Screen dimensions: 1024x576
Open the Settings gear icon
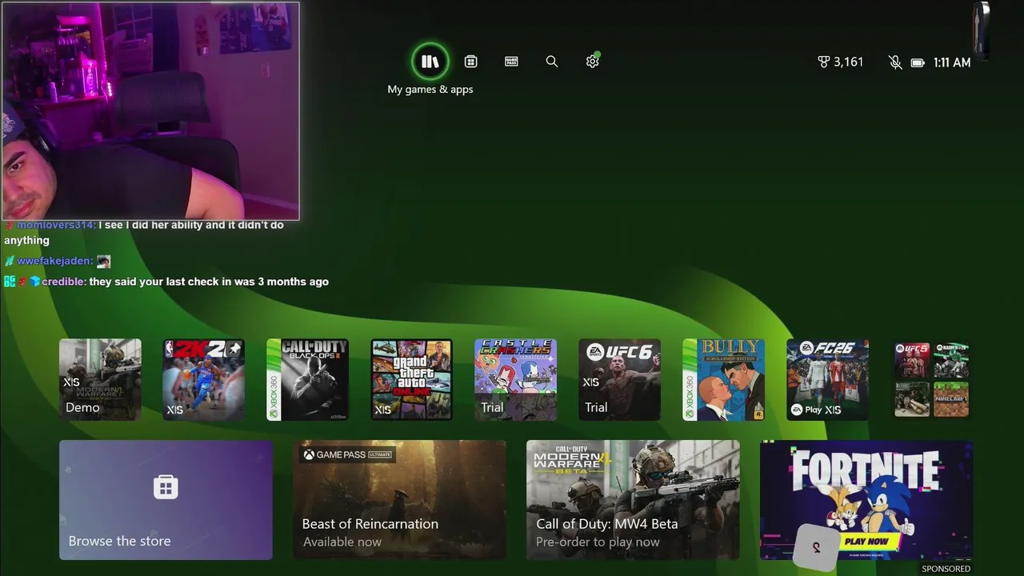point(593,62)
